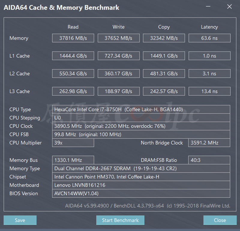Click the L3 Cache Latency field

coord(209,91)
